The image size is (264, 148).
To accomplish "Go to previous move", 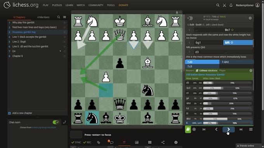I will 216,129.
